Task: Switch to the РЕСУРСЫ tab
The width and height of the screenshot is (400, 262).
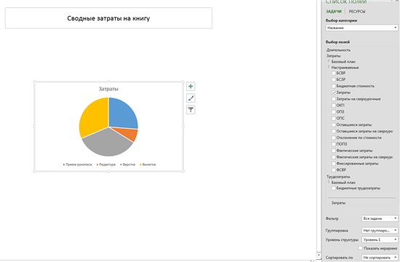Action: pyautogui.click(x=357, y=12)
